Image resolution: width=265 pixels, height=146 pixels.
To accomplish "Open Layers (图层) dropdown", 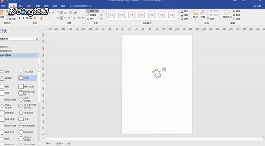I will pyautogui.click(x=237, y=15).
